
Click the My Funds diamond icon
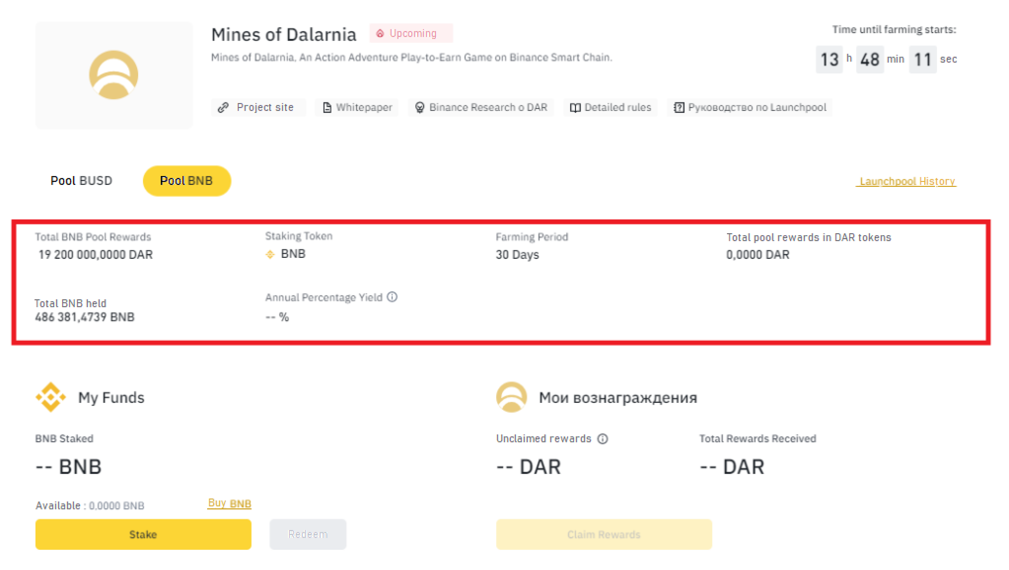point(50,397)
